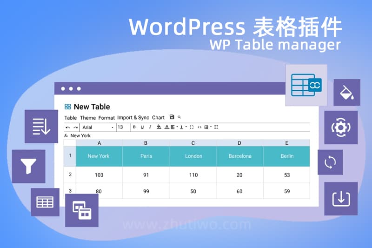Image resolution: width=372 pixels, height=248 pixels.
Task: Open the Theme menu
Action: (88, 118)
